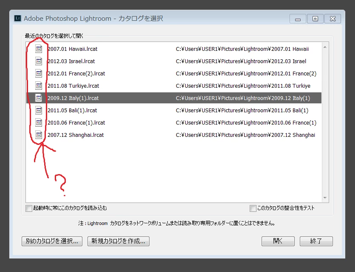The height and width of the screenshot is (272, 355).
Task: Select the 2007.12 Shanghai.lrcat catalog name
Action: (x=76, y=135)
